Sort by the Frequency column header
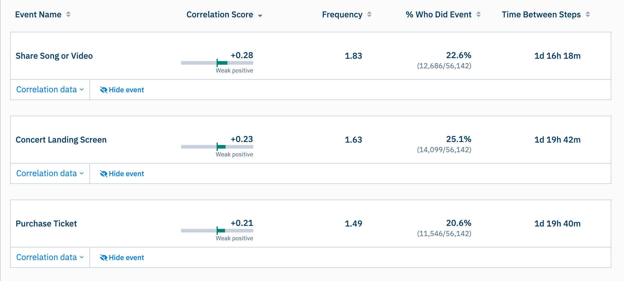 coord(342,14)
